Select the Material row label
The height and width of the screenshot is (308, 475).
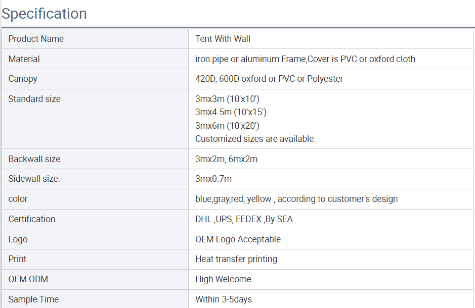point(24,59)
